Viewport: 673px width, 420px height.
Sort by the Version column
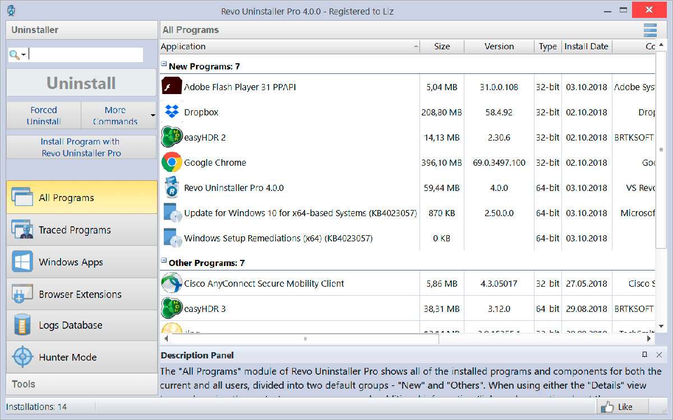499,46
